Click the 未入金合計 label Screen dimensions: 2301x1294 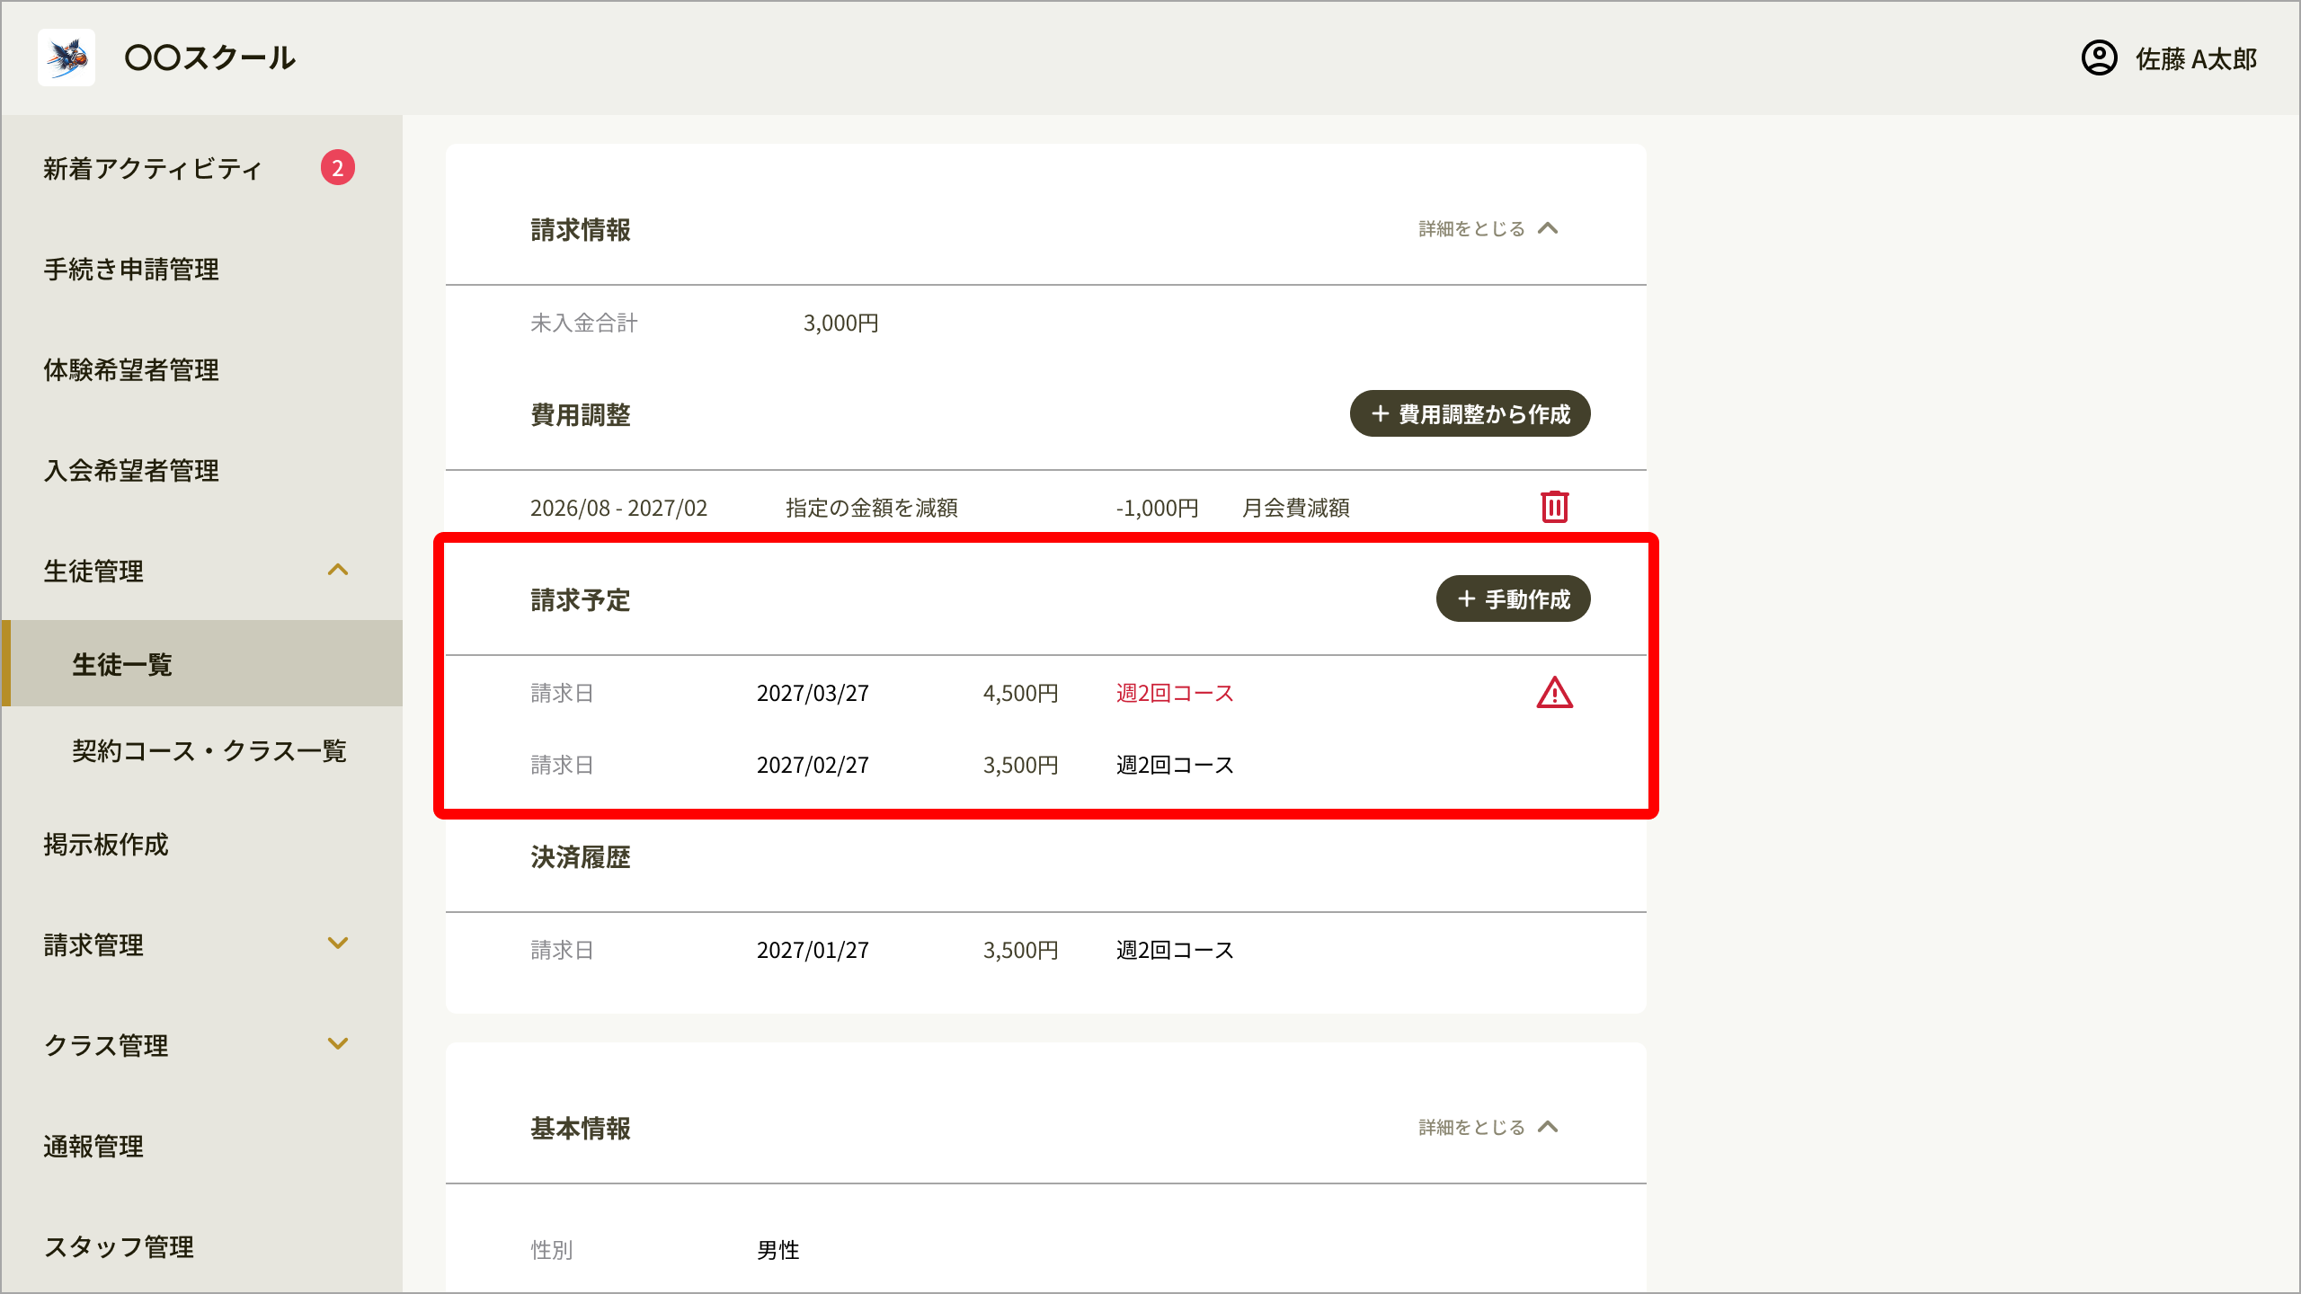(584, 323)
